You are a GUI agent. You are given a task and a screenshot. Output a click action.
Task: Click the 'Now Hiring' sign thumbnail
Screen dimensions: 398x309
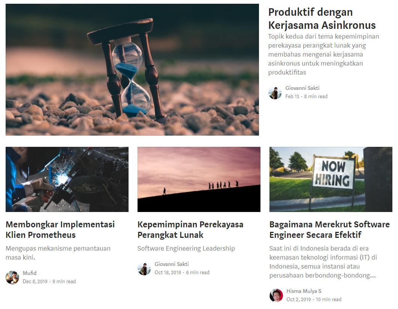[x=331, y=179]
